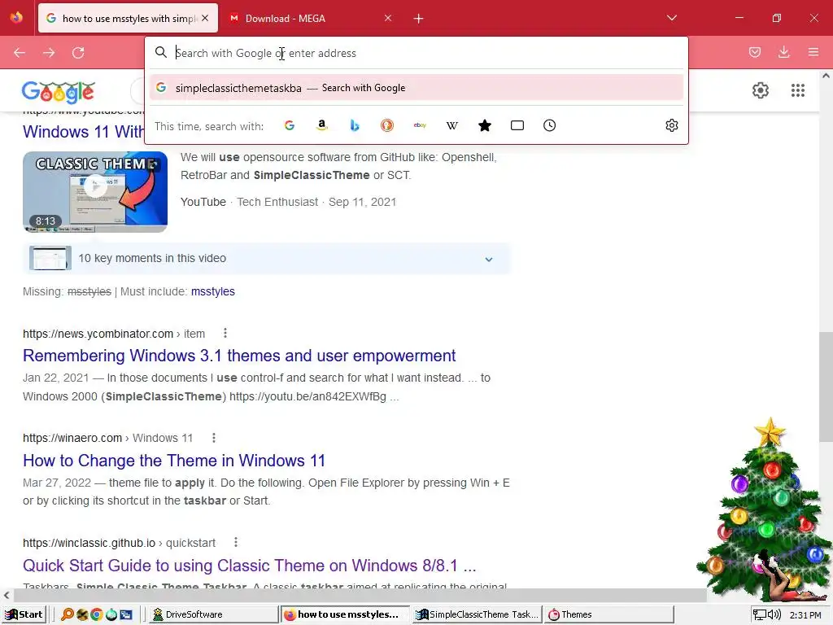Open new tab with plus button
The height and width of the screenshot is (625, 833).
tap(419, 19)
